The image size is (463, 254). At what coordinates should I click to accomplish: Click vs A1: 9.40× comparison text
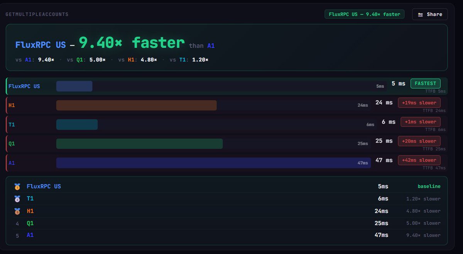(35, 60)
